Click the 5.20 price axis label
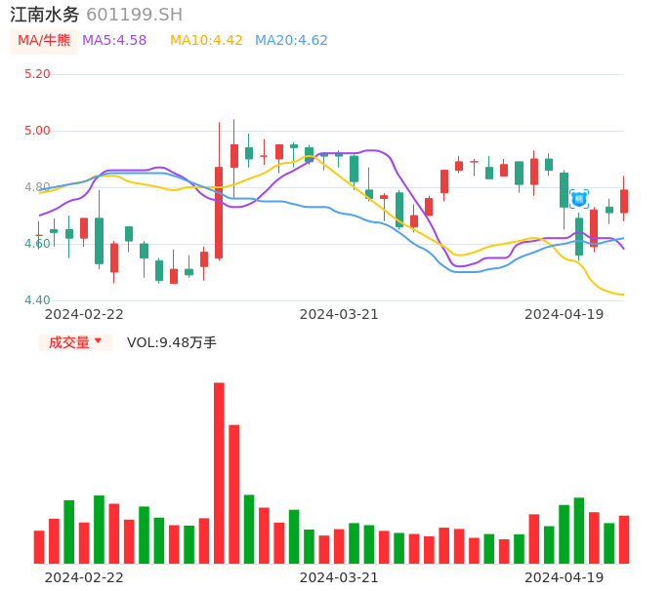This screenshot has width=670, height=591. 37,74
